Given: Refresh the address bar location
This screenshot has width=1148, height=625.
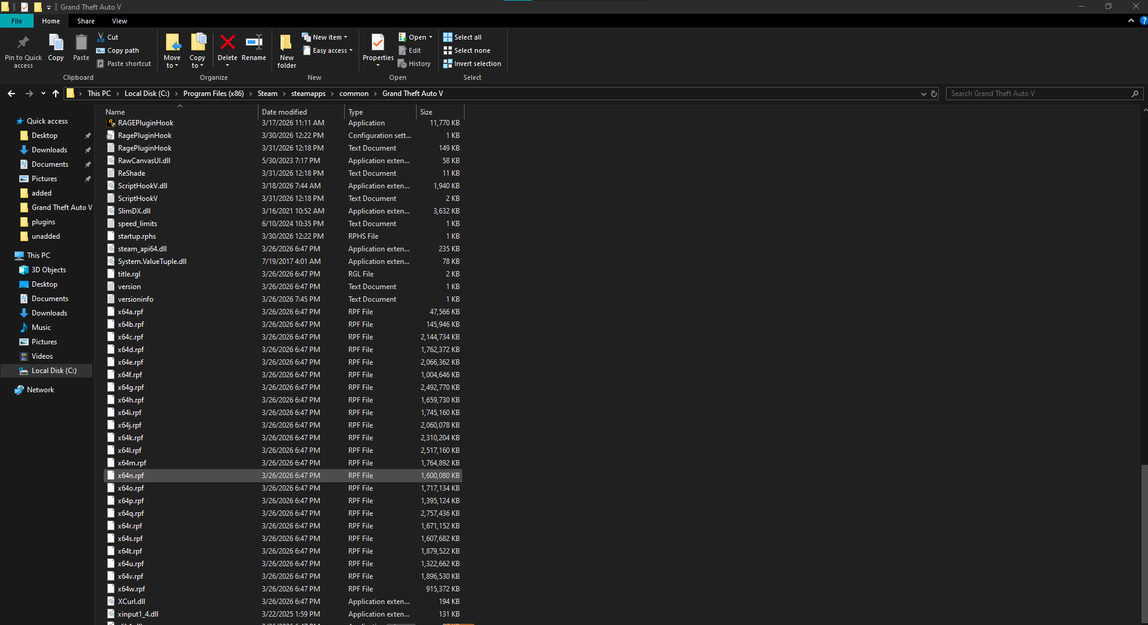Looking at the screenshot, I should (x=934, y=94).
